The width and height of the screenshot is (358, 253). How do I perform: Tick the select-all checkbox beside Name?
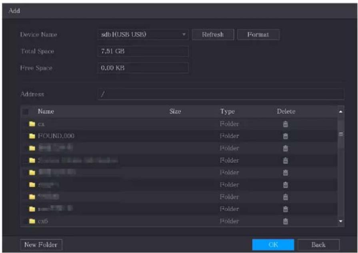pyautogui.click(x=26, y=112)
